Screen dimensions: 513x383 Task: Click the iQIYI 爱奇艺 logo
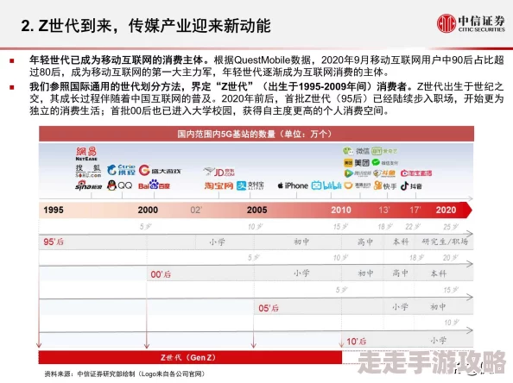tap(384, 151)
